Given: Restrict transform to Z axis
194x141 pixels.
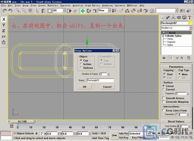Looking at the screenshot, I should [4, 31].
